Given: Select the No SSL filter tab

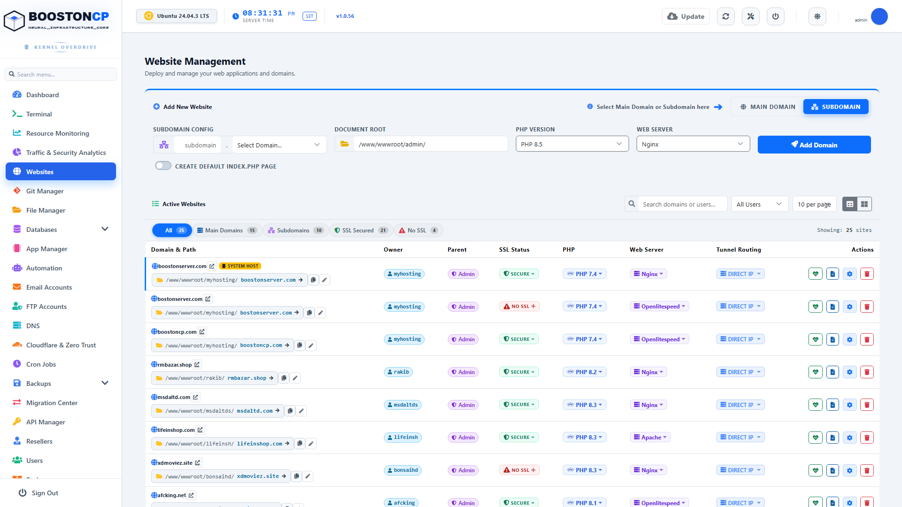Looking at the screenshot, I should click(x=418, y=230).
